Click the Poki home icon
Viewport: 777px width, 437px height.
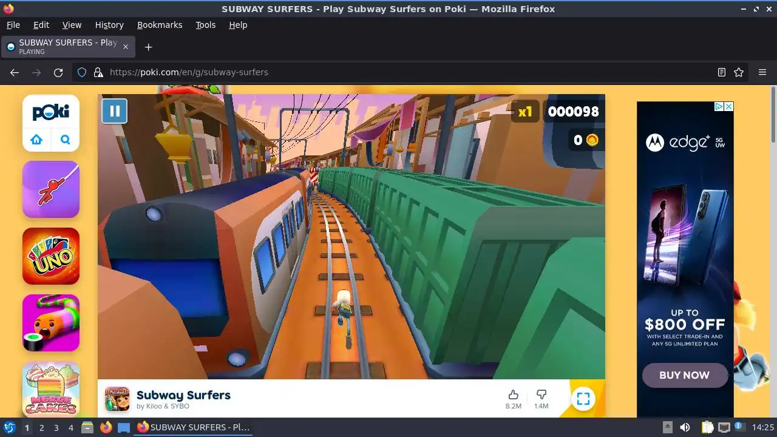point(36,140)
